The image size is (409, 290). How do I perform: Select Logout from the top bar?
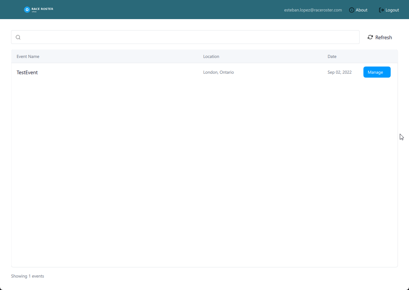click(x=392, y=10)
